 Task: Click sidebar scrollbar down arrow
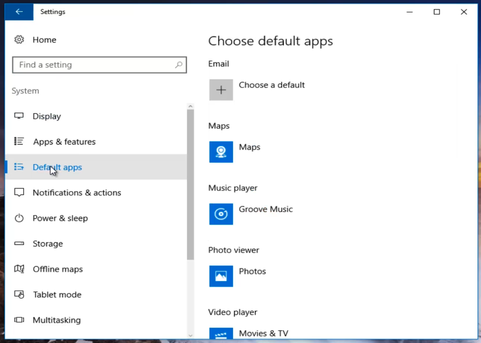click(190, 335)
